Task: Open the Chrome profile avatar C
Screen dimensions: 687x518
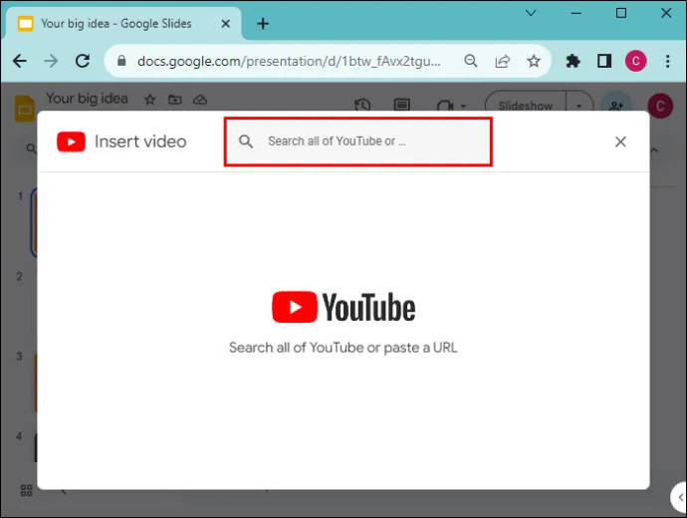Action: click(x=636, y=61)
